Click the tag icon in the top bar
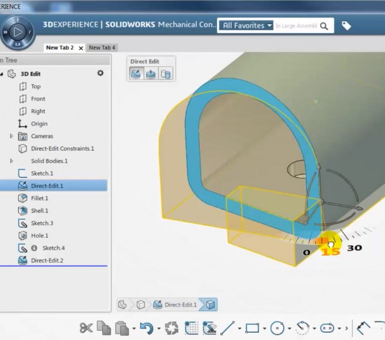385x340 pixels. click(x=346, y=25)
